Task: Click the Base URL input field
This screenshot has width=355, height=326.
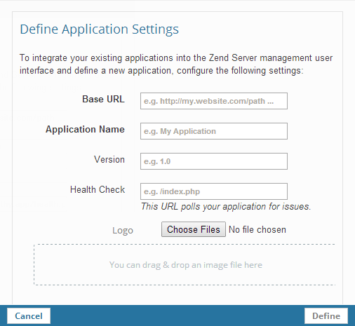Action: point(214,101)
